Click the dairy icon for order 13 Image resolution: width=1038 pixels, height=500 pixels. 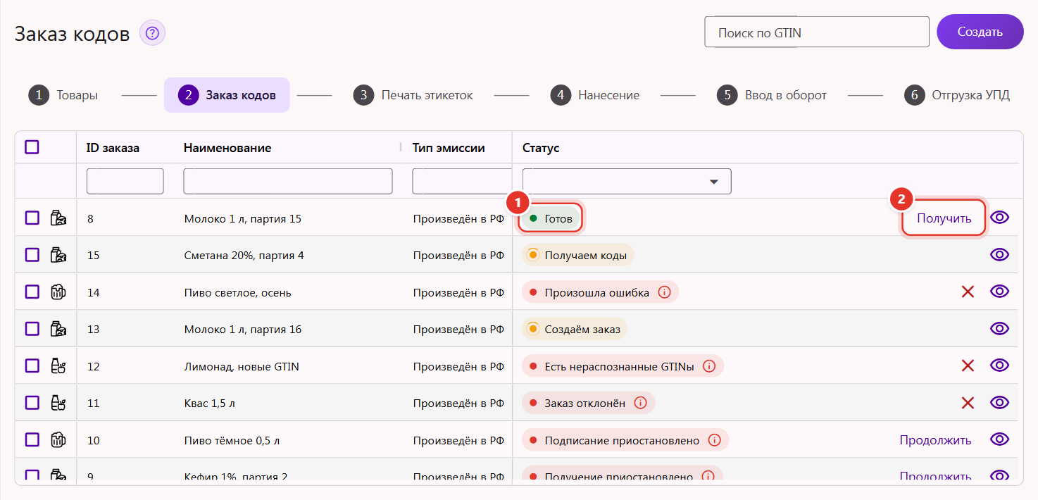58,328
